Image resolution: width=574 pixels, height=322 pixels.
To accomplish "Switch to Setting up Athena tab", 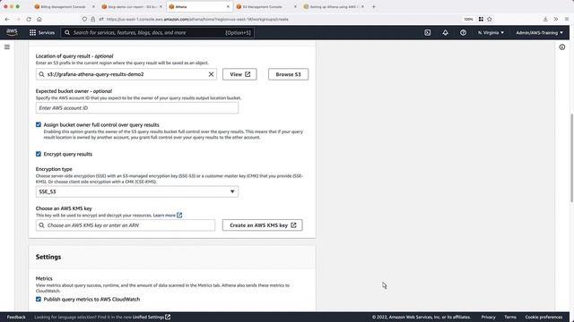I will pyautogui.click(x=333, y=6).
